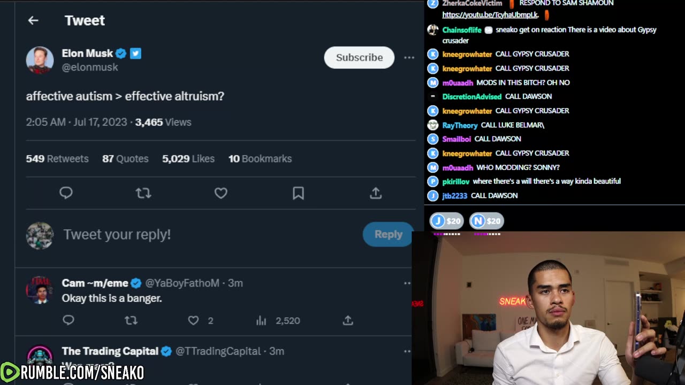This screenshot has width=685, height=385.
Task: Click the blue Reply button
Action: [x=388, y=234]
